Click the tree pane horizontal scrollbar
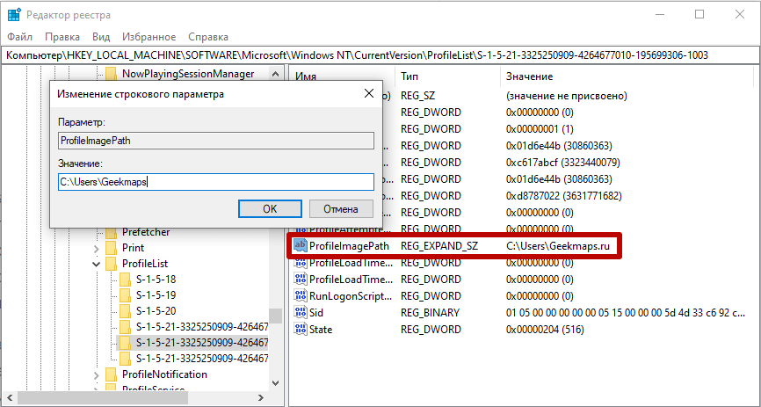The width and height of the screenshot is (761, 407). click(x=132, y=399)
